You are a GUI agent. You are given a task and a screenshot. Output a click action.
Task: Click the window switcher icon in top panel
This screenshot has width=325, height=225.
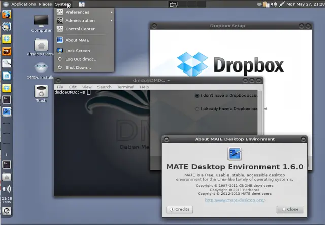click(x=173, y=4)
